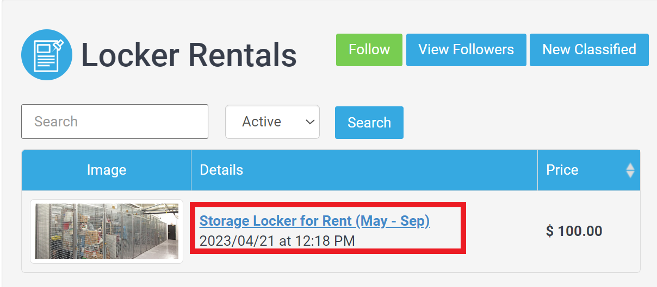
Task: Click the chevron arrow on Active dropdown
Action: tap(311, 122)
